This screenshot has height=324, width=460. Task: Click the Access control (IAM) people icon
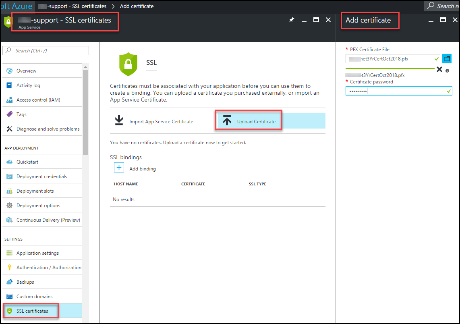(9, 100)
